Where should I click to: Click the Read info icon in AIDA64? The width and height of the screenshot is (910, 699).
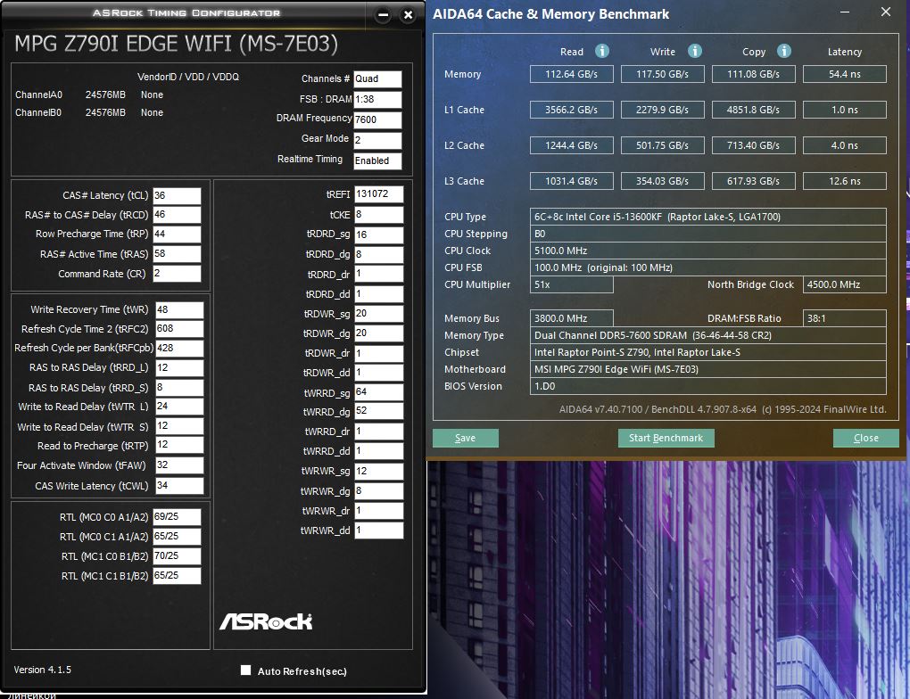coord(602,51)
